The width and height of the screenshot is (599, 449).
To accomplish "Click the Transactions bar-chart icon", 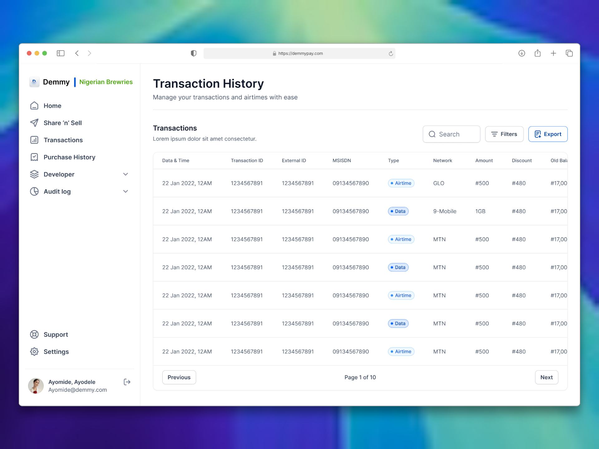I will [x=34, y=140].
